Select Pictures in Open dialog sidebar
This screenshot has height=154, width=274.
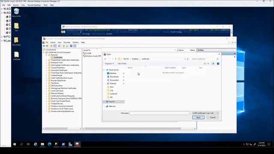113,84
